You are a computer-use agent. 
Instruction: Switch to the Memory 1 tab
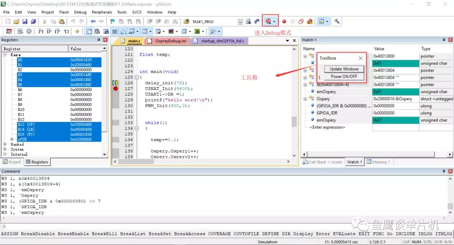click(378, 162)
